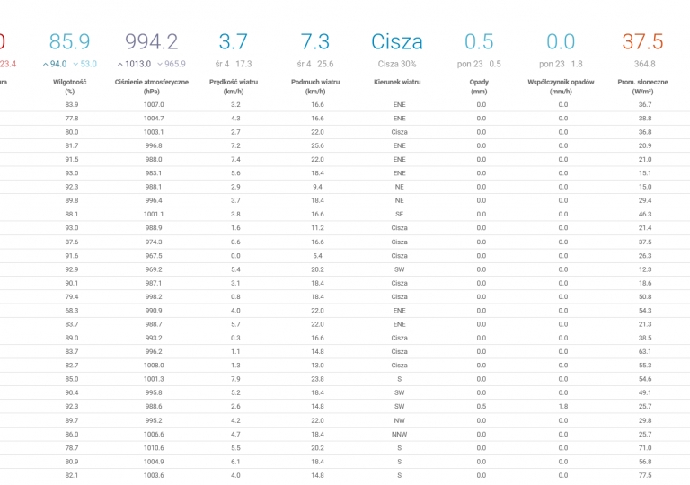Click the down arrow beside pressure minimum 965.9
The height and width of the screenshot is (485, 690).
(x=160, y=65)
